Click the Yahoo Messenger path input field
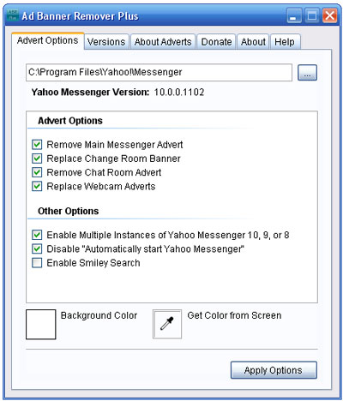Screen dimensions: 343x401 coord(159,73)
